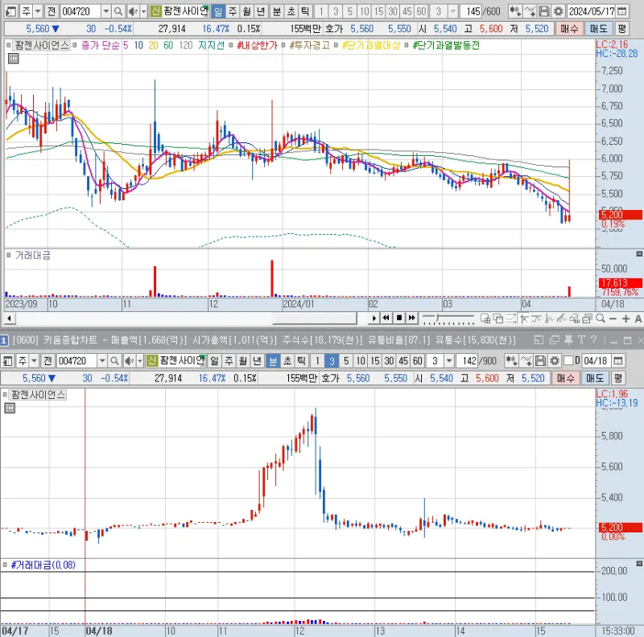The image size is (644, 637).
Task: Click the search magnifier in lower chart toolbar
Action: pos(114,361)
